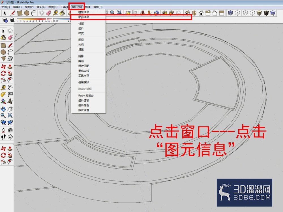Activate the Walk footprints tool

(3, 137)
